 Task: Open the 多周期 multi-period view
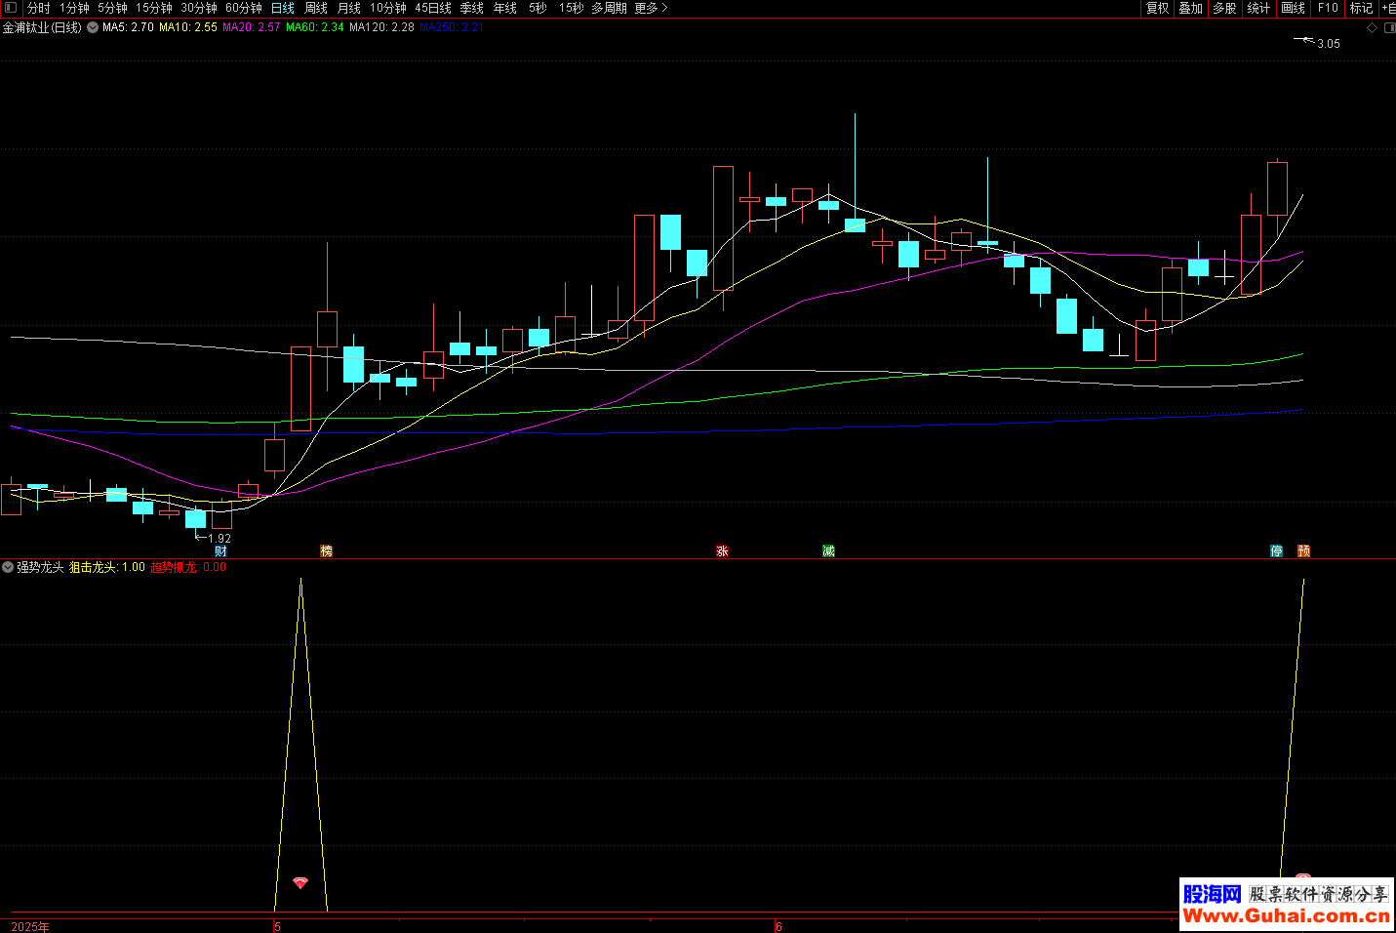click(x=610, y=8)
